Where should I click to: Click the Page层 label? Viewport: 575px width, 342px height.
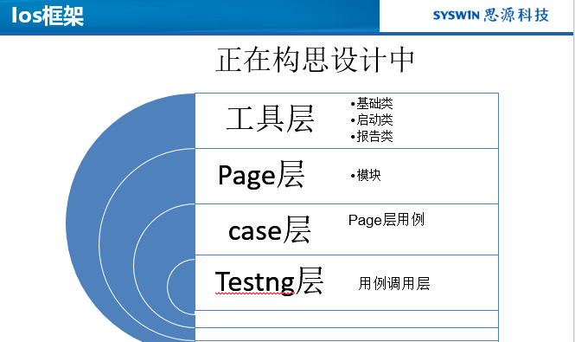pos(261,175)
